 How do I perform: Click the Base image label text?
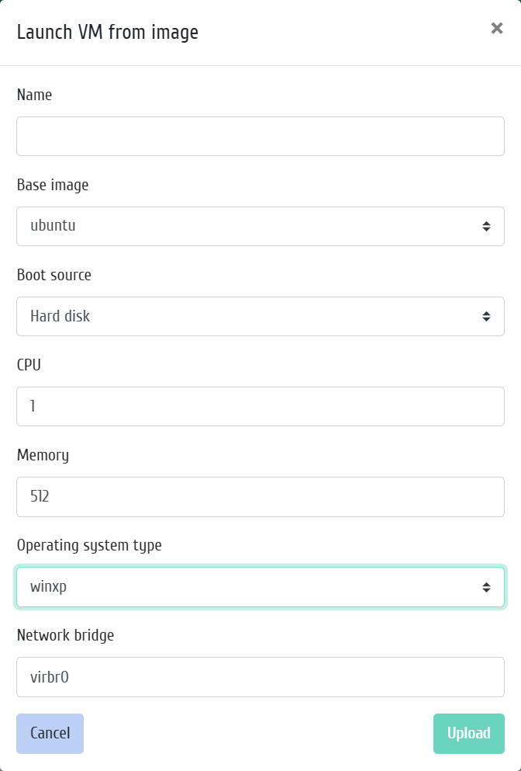(53, 185)
